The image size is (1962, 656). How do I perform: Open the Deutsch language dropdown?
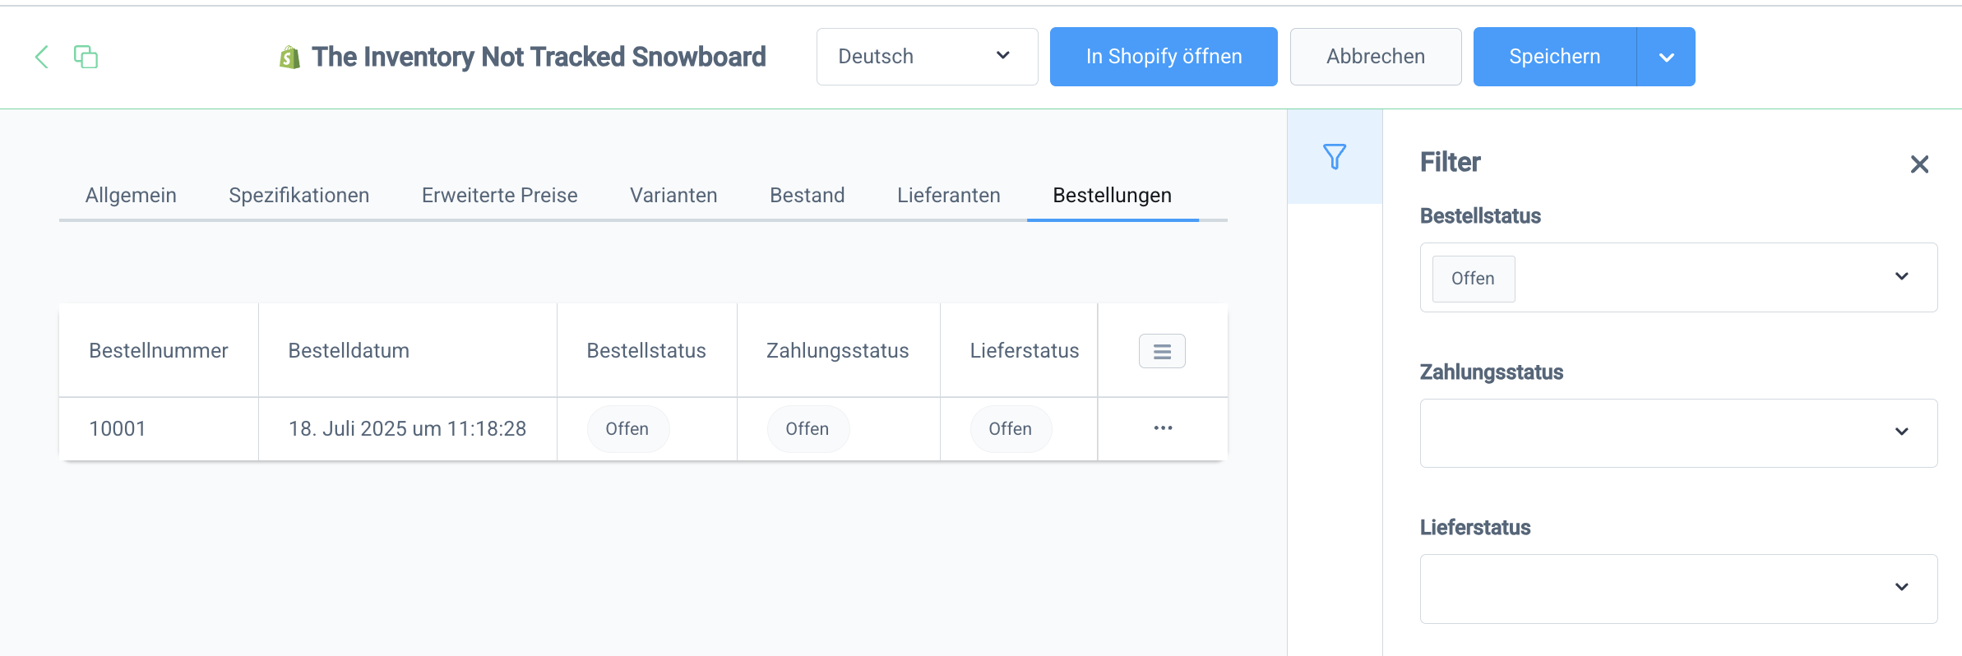pyautogui.click(x=927, y=57)
